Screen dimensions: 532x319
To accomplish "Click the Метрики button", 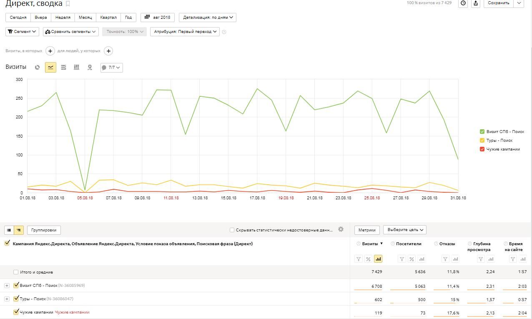I will [x=366, y=230].
